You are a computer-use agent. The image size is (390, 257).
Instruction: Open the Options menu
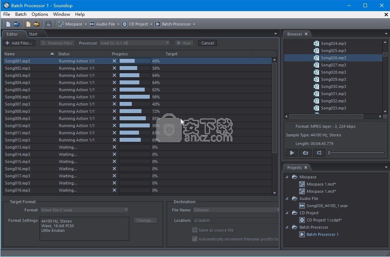[x=40, y=14]
